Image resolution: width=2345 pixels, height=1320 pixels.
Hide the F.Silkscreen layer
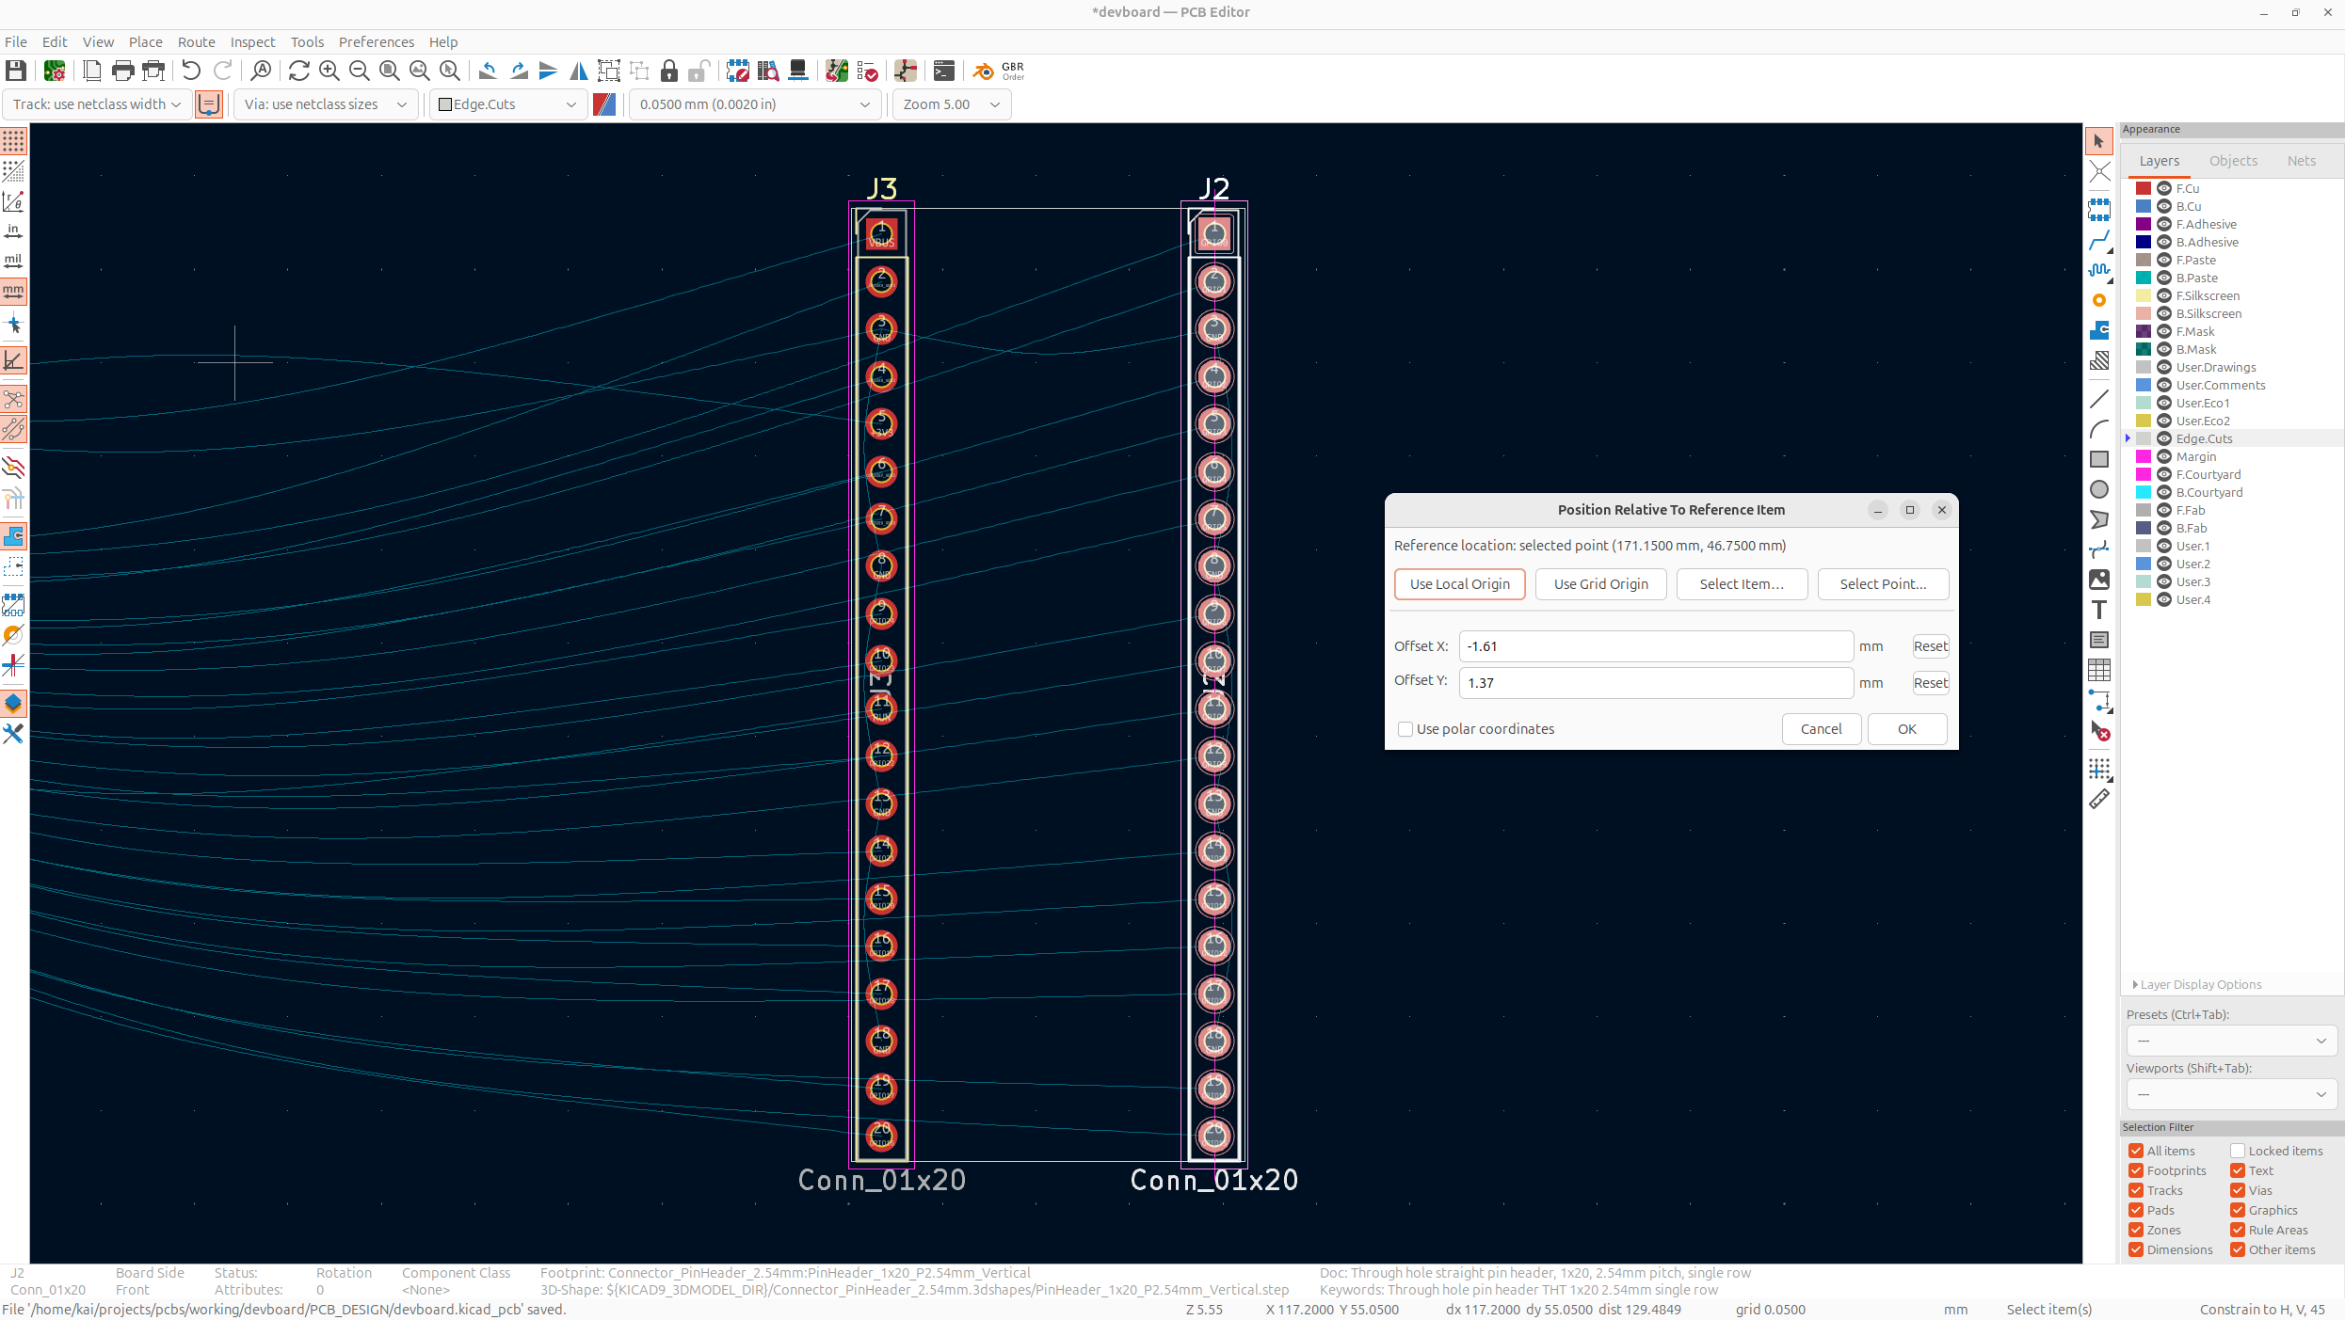coord(2164,295)
